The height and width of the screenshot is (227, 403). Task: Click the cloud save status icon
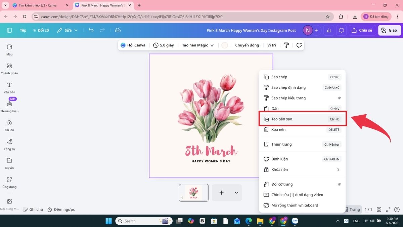click(x=118, y=30)
